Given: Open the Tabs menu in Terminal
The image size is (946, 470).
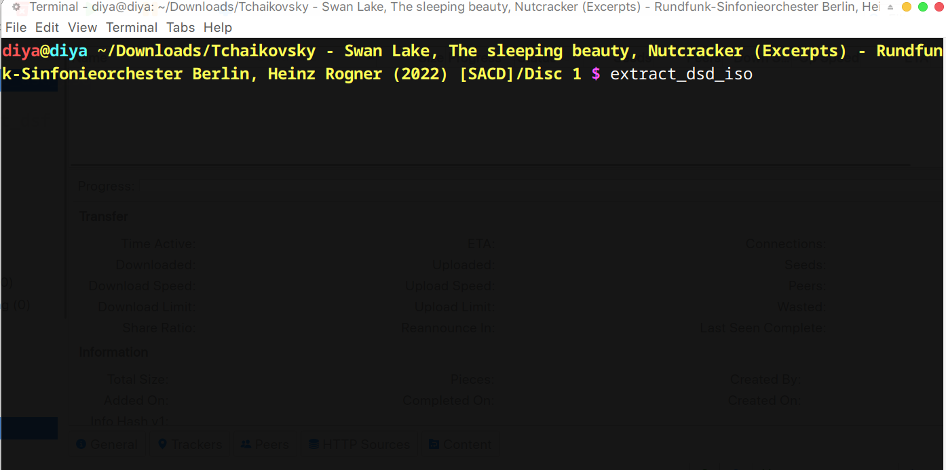Looking at the screenshot, I should pyautogui.click(x=181, y=28).
